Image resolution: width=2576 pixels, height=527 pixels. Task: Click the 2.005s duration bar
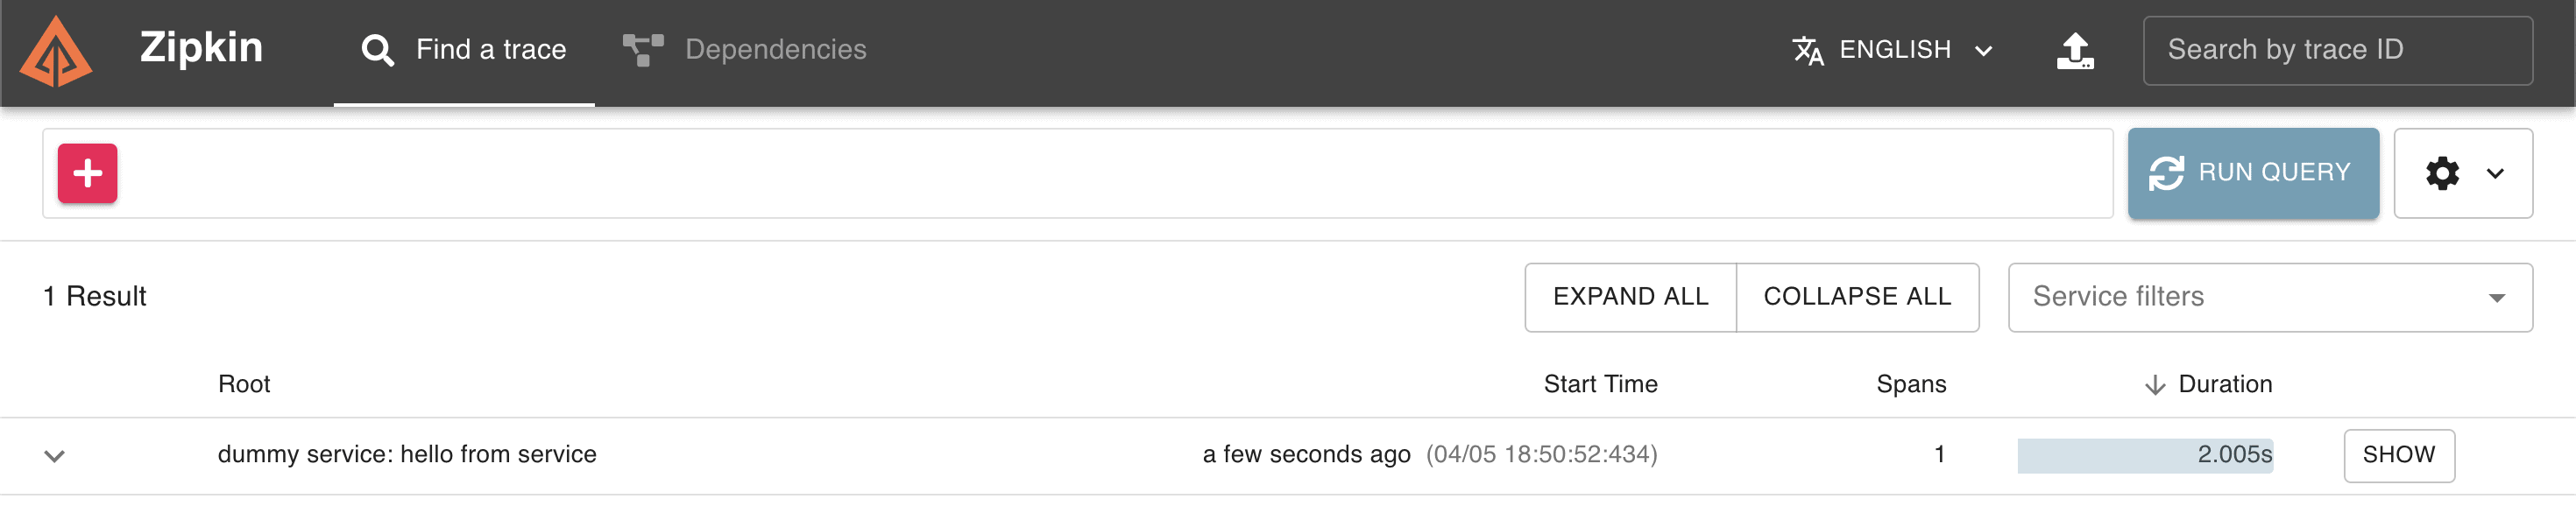tap(2144, 456)
